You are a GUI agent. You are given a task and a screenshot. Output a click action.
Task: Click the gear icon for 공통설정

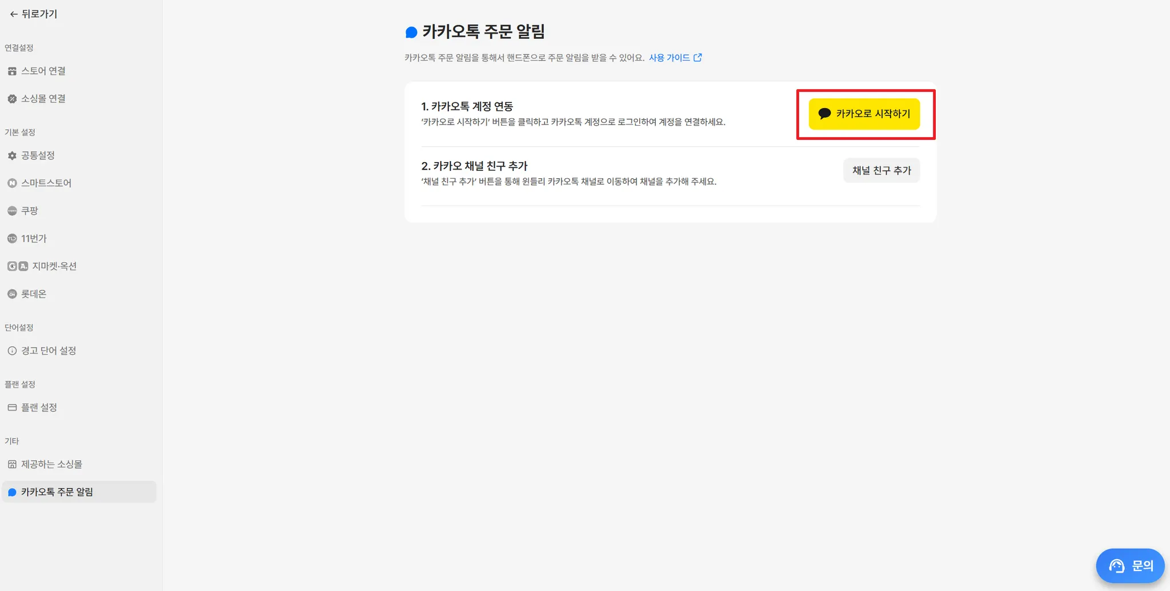pos(12,155)
